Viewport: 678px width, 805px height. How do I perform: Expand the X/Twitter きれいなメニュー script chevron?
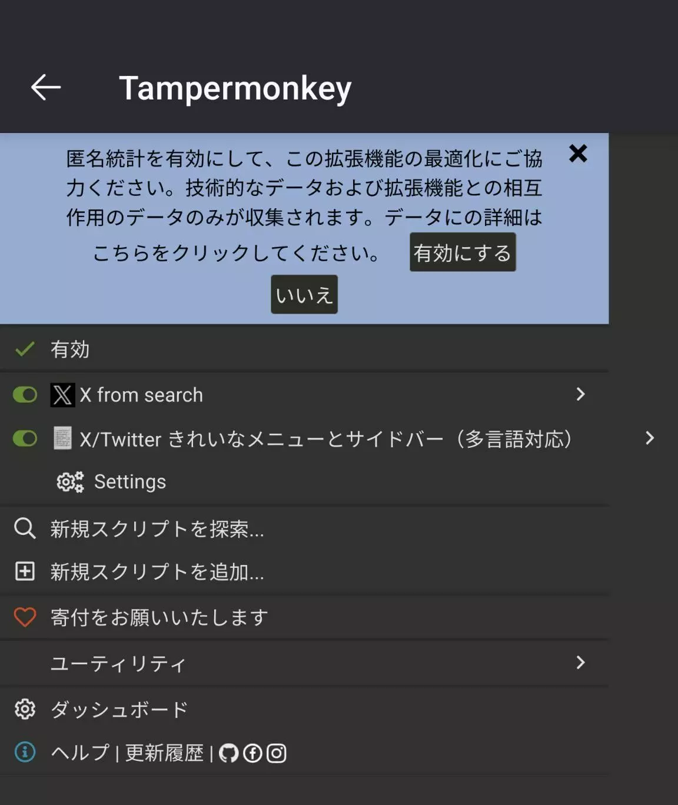pos(649,438)
